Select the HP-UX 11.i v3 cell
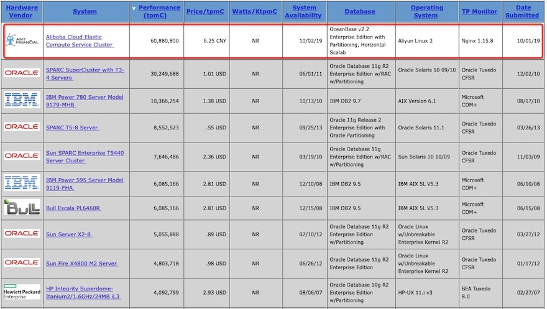Image resolution: width=547 pixels, height=309 pixels. point(415,293)
